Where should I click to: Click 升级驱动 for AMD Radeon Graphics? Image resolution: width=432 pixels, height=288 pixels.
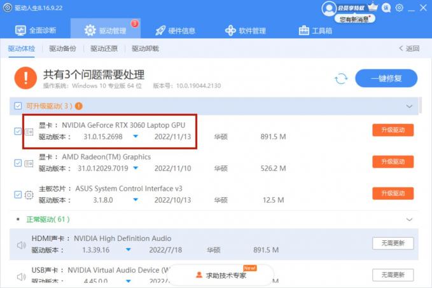point(393,161)
